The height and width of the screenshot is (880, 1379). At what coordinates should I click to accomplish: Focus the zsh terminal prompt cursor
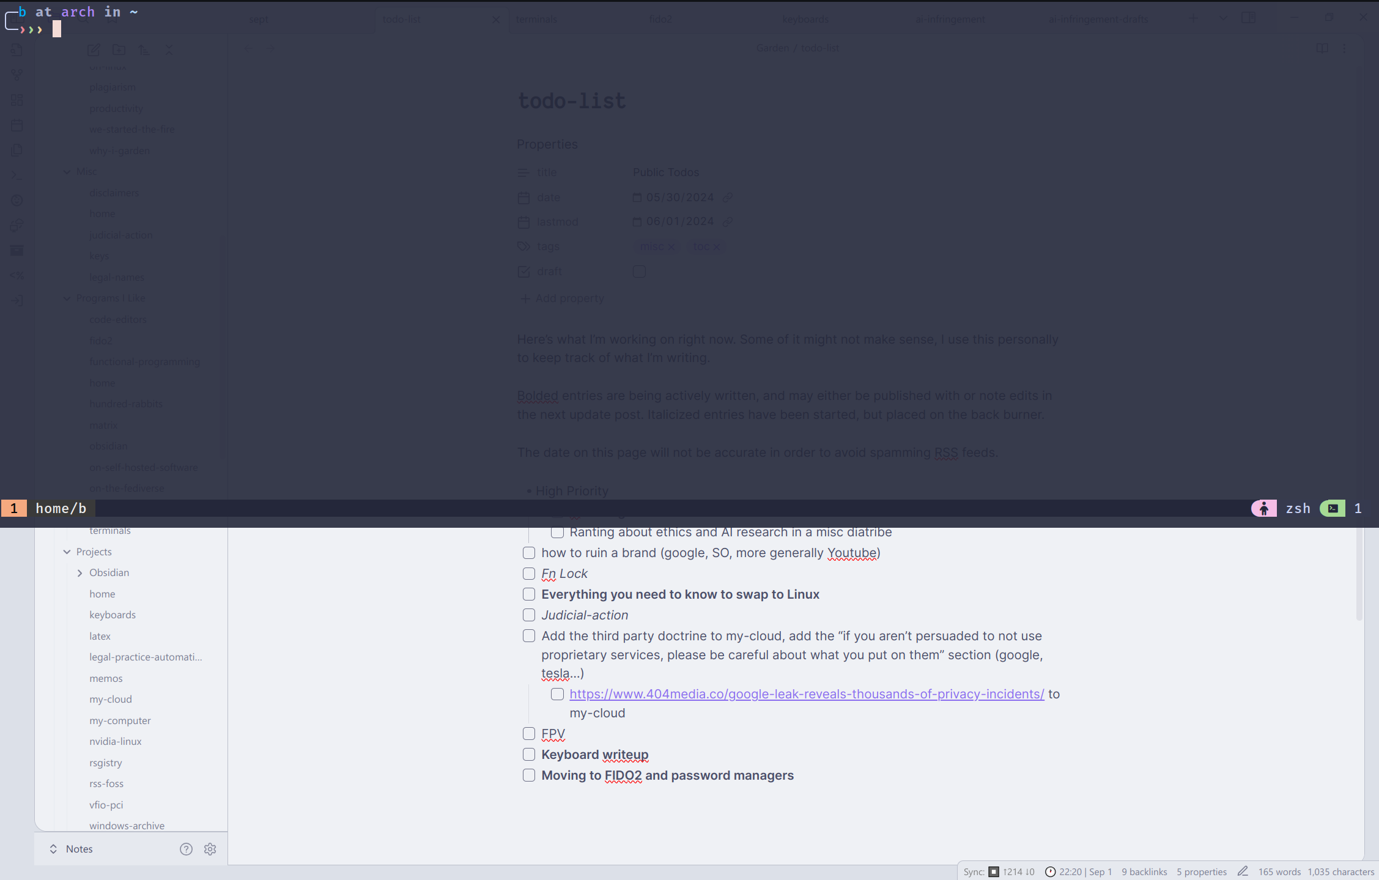pos(57,29)
